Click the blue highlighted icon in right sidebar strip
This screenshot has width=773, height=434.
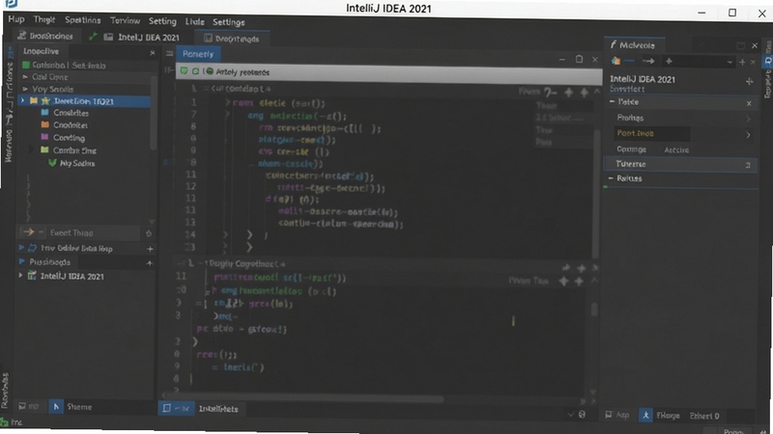[767, 61]
